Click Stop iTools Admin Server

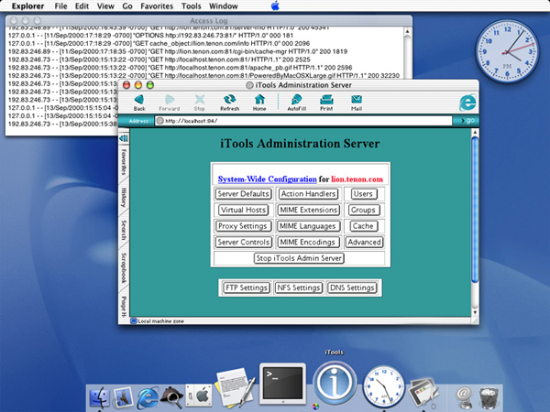(x=299, y=258)
